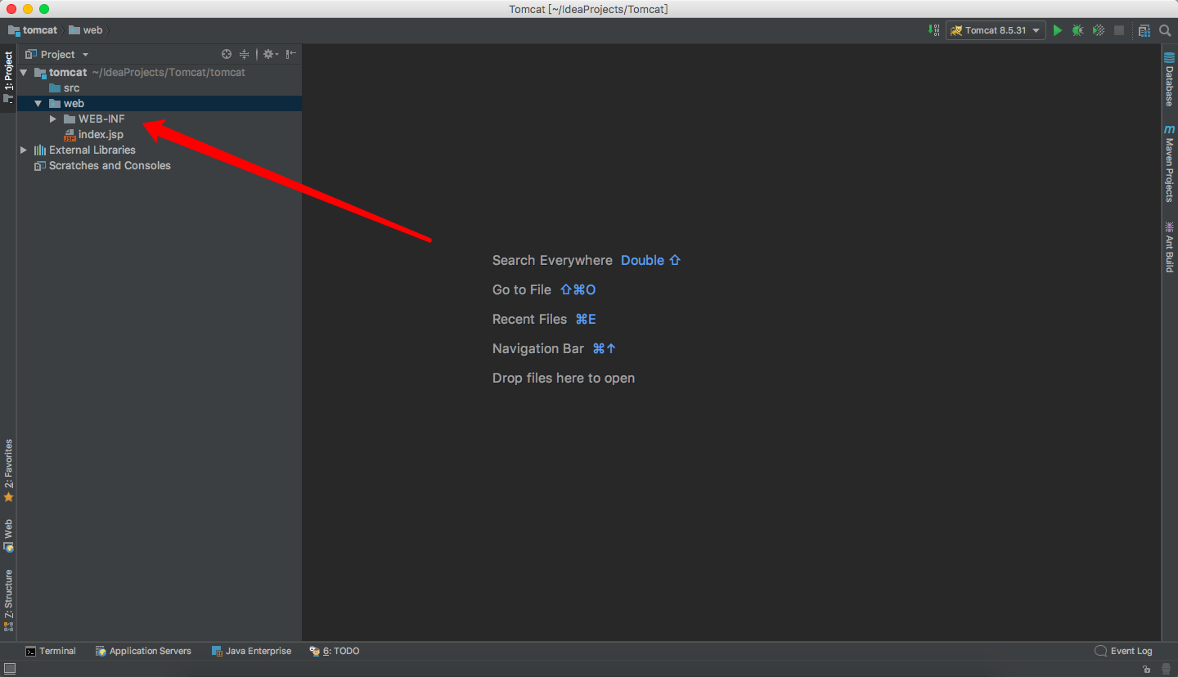Click the macOS green zoom window button
Screen dimensions: 1178x677
pos(44,9)
